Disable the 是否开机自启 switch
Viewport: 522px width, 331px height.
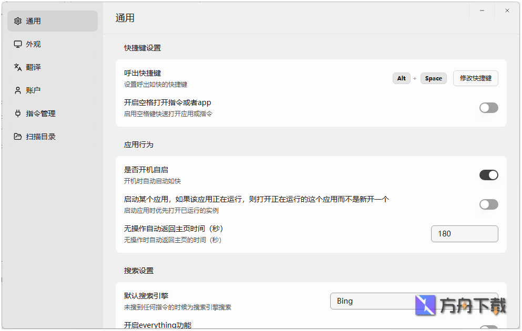[x=488, y=175]
